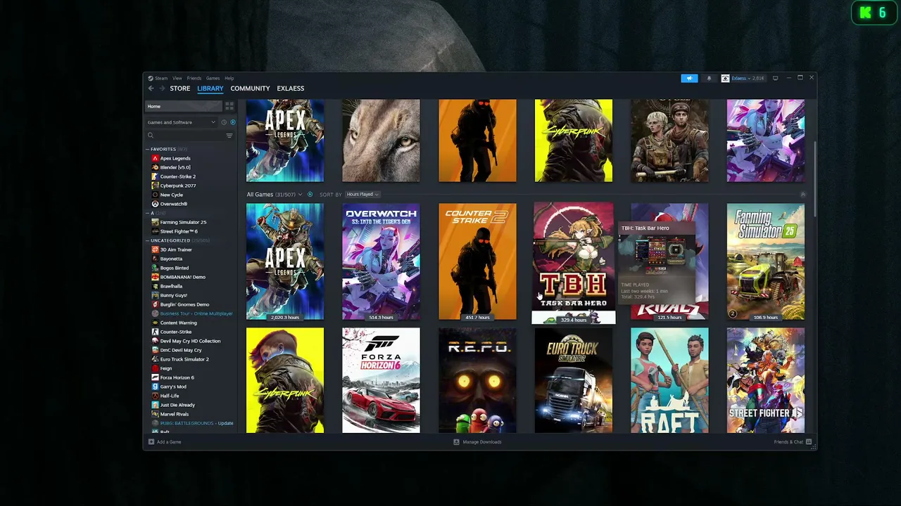Click the Blender sidebar icon
This screenshot has width=901, height=506.
coord(155,167)
